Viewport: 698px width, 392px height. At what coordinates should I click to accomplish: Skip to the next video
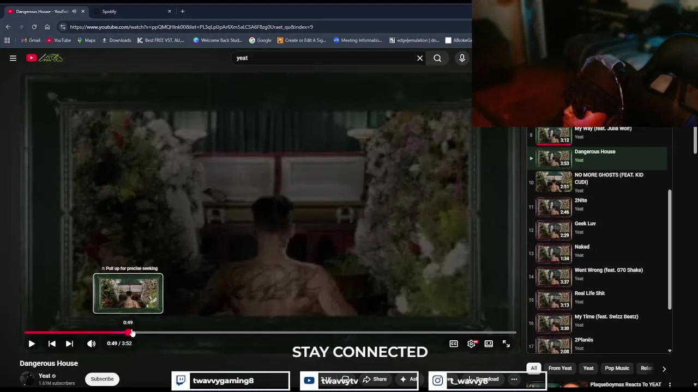pyautogui.click(x=69, y=344)
